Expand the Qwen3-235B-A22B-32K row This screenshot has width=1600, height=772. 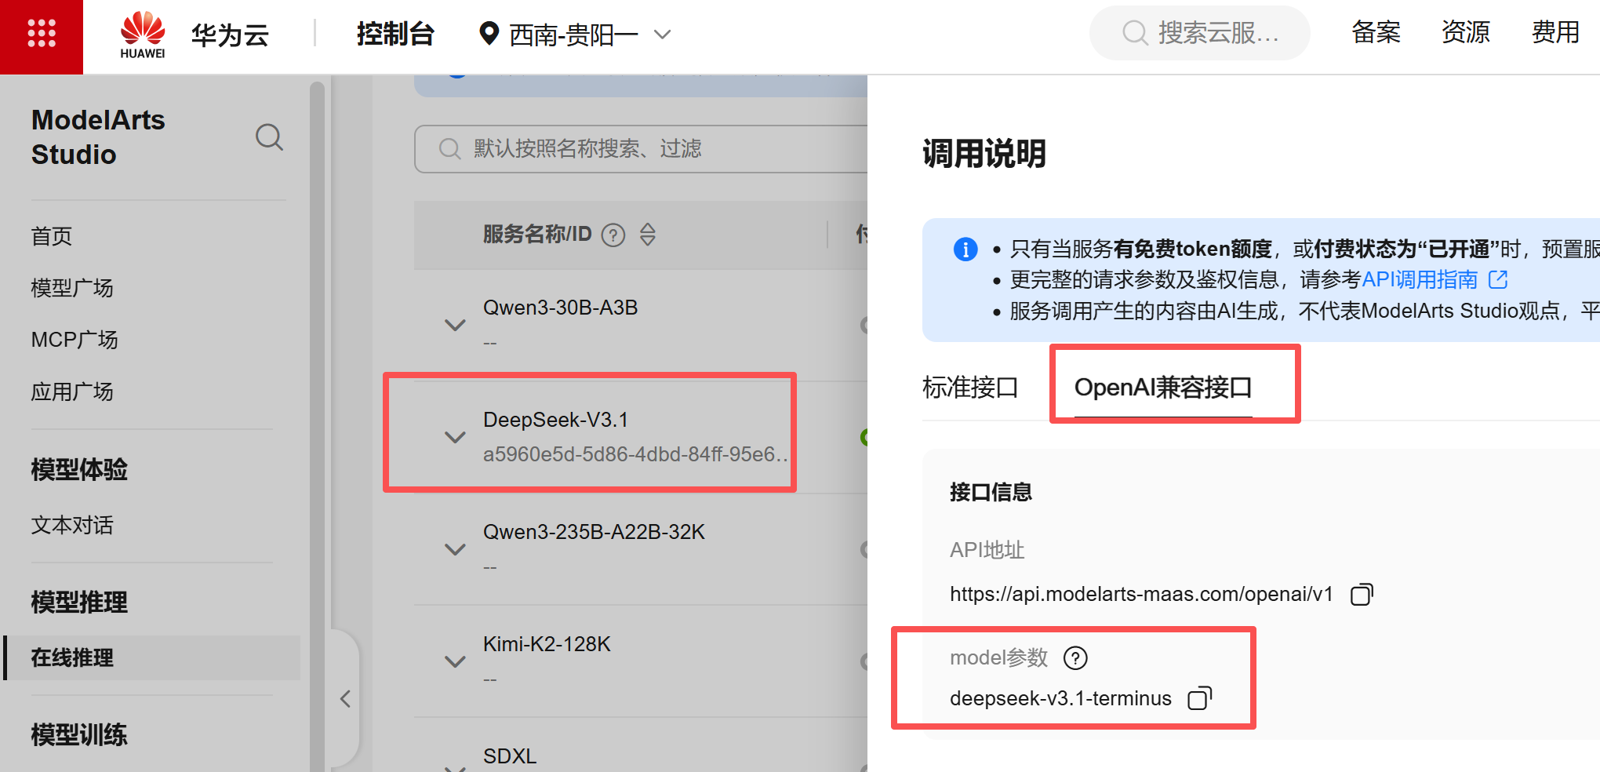[x=455, y=549]
